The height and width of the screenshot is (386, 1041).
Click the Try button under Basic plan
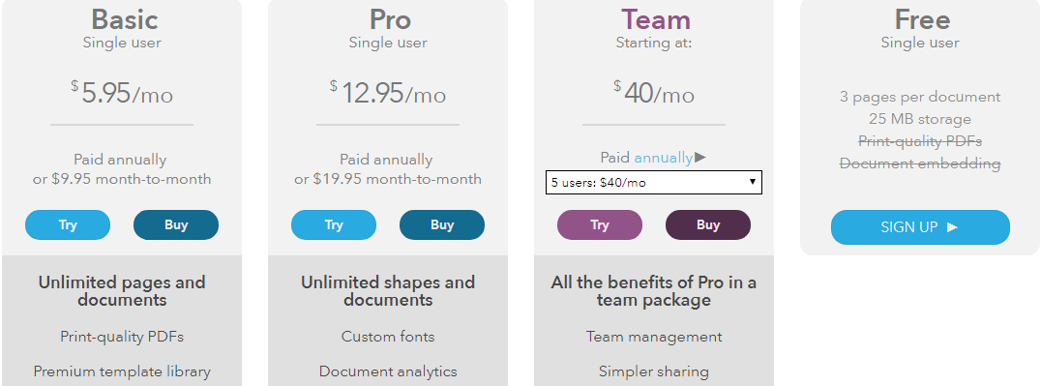(68, 224)
